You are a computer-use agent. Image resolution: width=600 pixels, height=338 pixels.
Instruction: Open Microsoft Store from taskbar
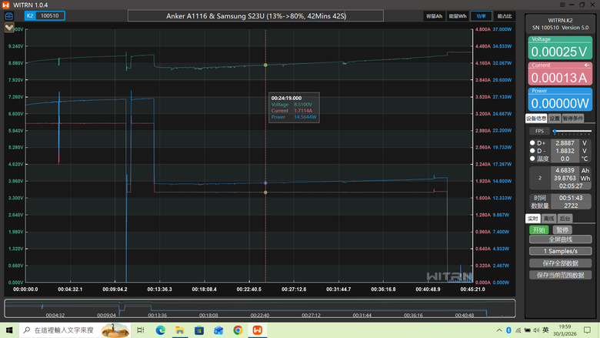pos(199,330)
